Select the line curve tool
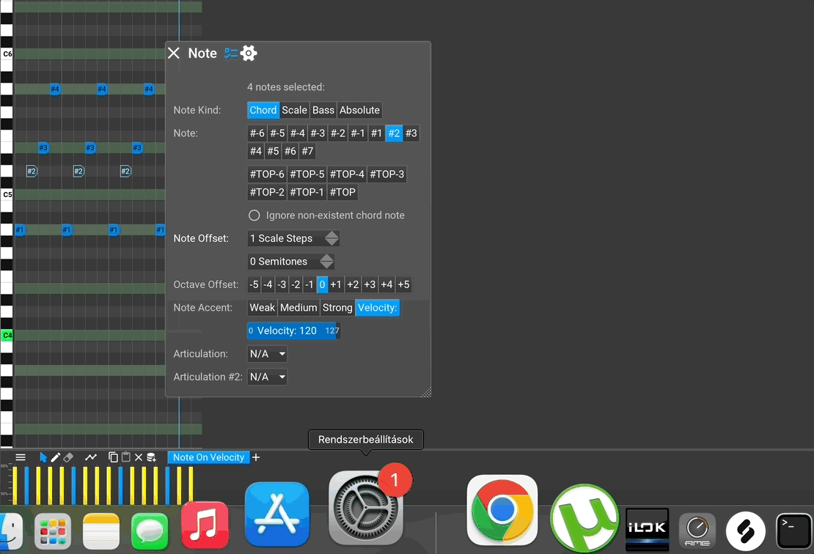This screenshot has height=554, width=814. [x=91, y=457]
